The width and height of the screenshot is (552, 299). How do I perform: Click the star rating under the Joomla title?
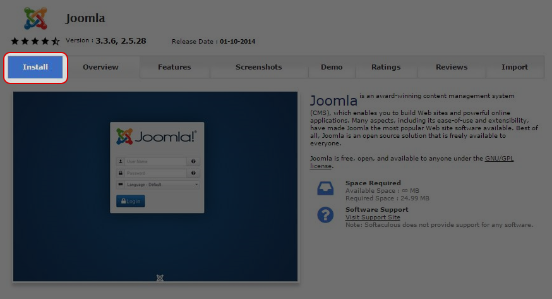point(35,41)
